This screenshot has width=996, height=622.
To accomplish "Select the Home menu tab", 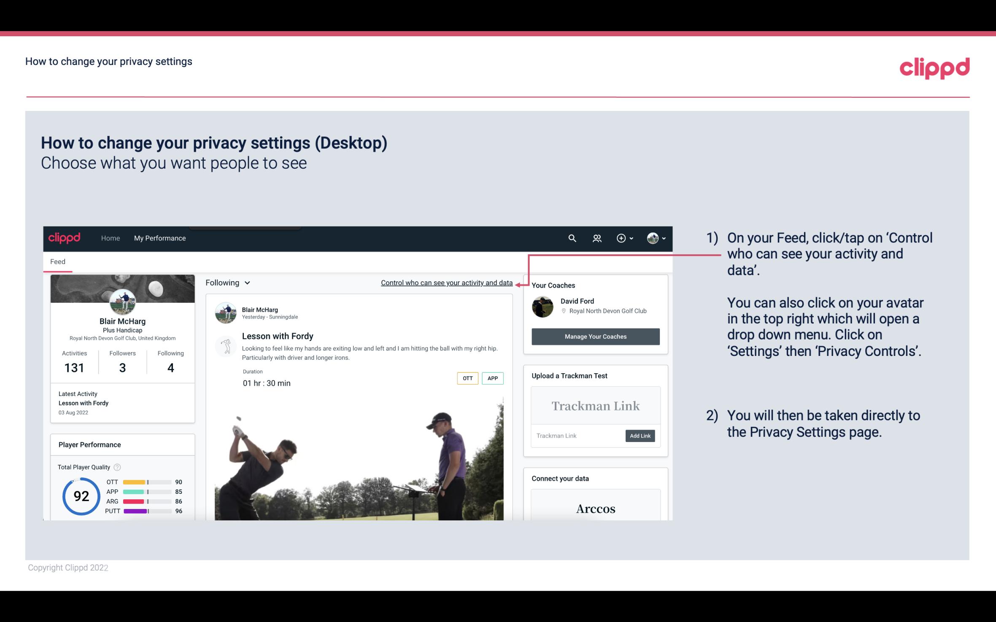I will pyautogui.click(x=110, y=238).
